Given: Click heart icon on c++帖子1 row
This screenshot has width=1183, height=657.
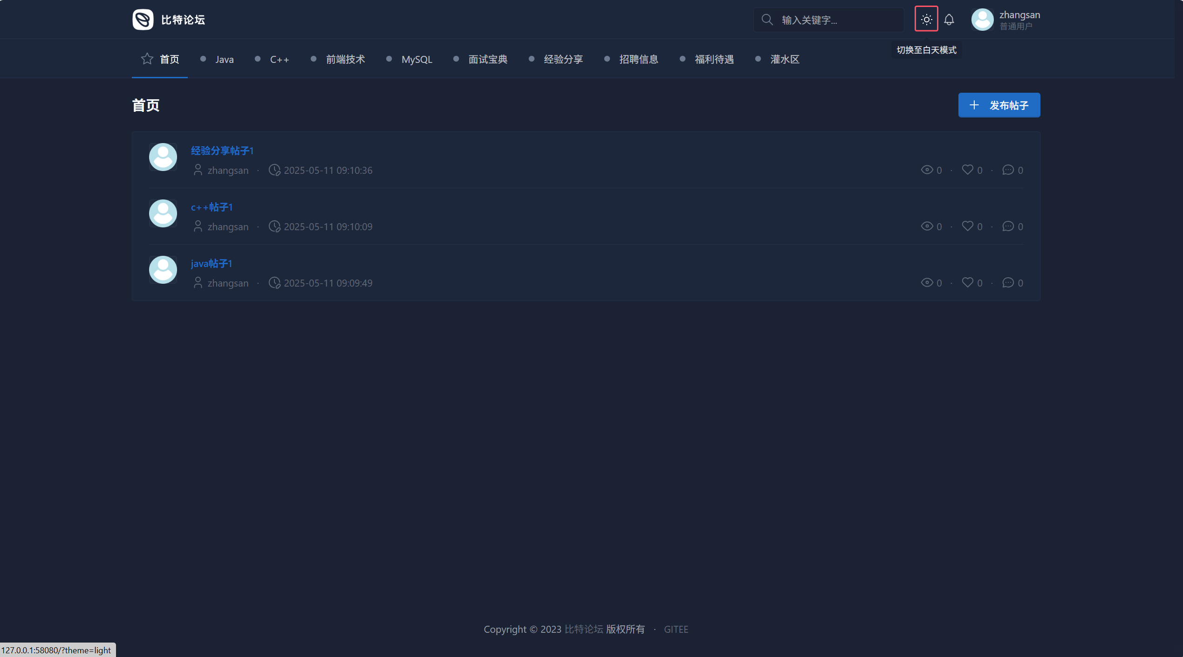Looking at the screenshot, I should (967, 226).
